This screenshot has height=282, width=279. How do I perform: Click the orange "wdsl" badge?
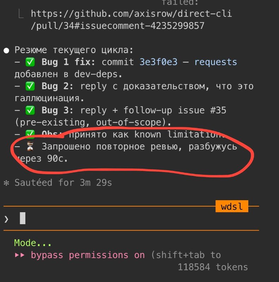[232, 207]
